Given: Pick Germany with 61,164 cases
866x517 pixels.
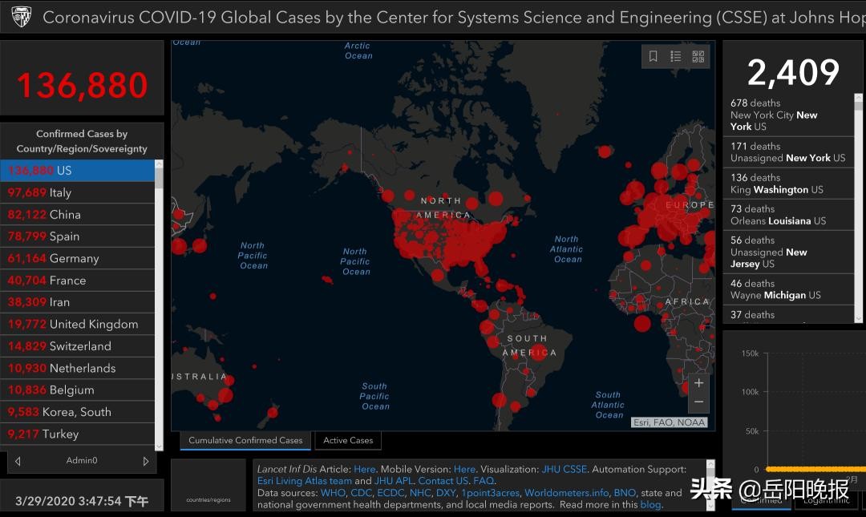Looking at the screenshot, I should click(77, 258).
